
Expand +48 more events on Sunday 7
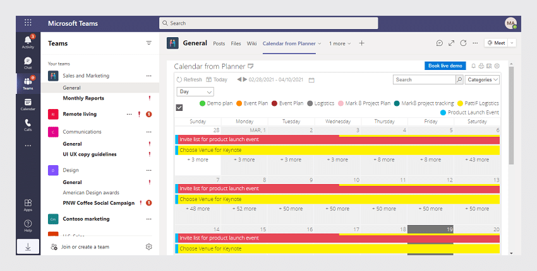pyautogui.click(x=198, y=209)
